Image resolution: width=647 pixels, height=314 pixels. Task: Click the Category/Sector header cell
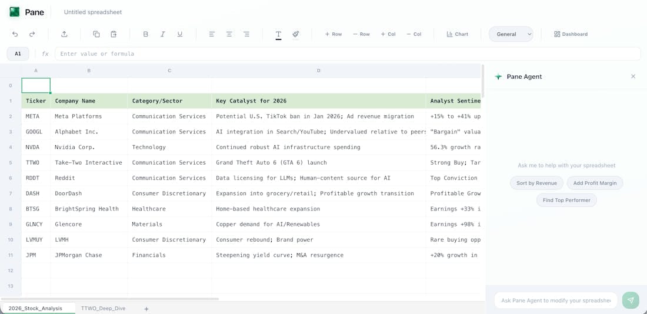(169, 101)
